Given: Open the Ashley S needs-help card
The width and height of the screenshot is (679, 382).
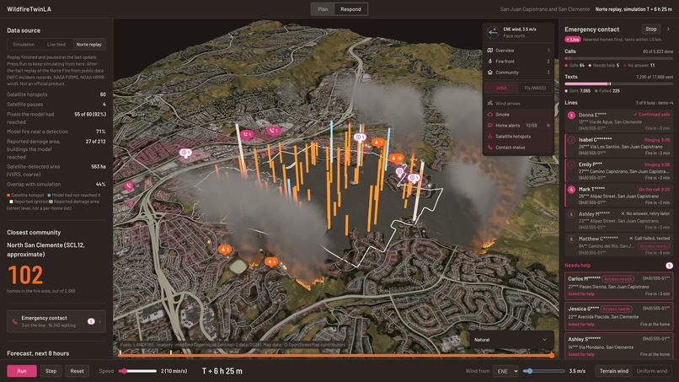Looking at the screenshot, I should 619,346.
